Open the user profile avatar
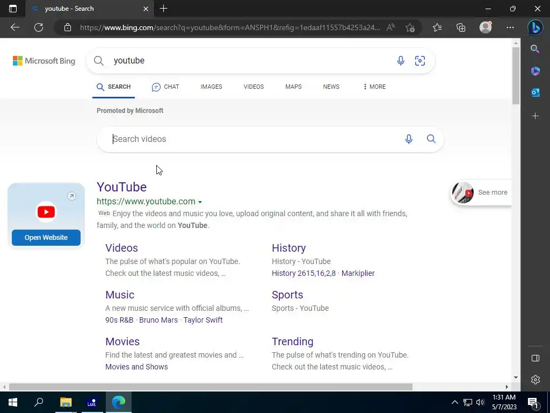The height and width of the screenshot is (413, 550). point(486,27)
